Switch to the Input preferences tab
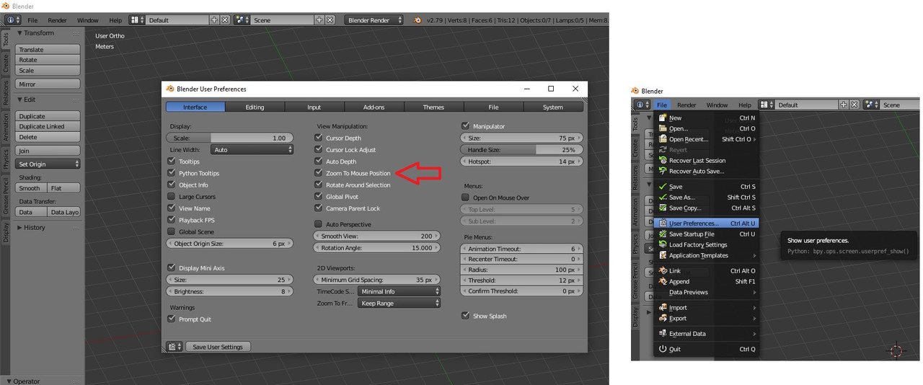 click(314, 107)
